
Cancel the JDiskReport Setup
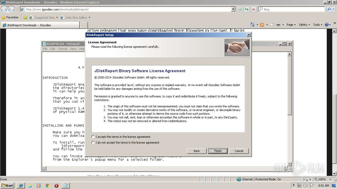(x=239, y=151)
